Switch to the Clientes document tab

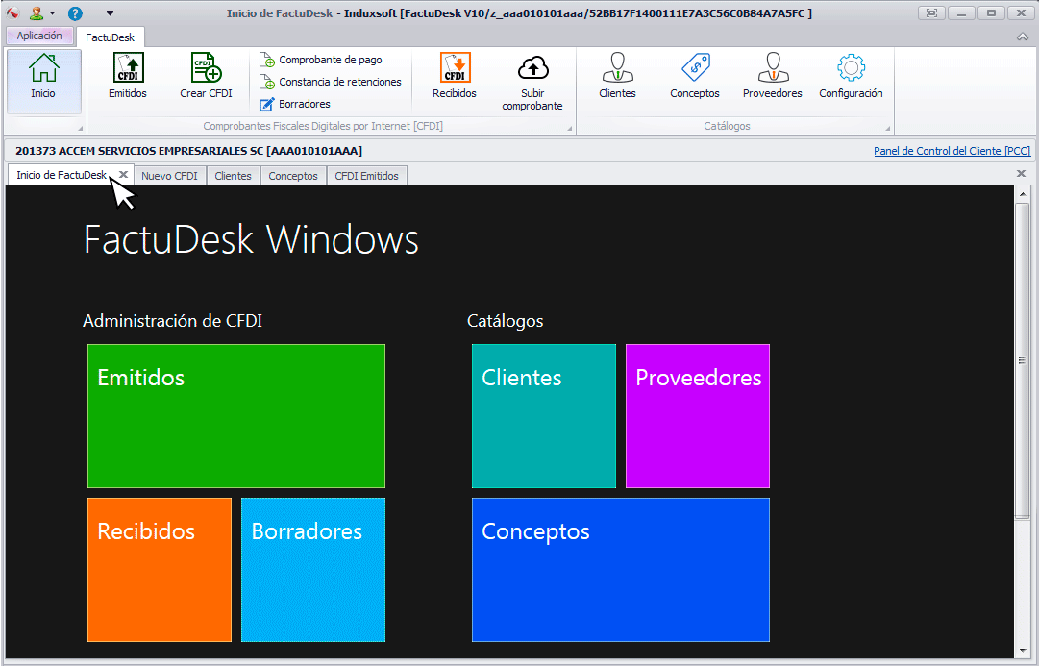click(234, 176)
